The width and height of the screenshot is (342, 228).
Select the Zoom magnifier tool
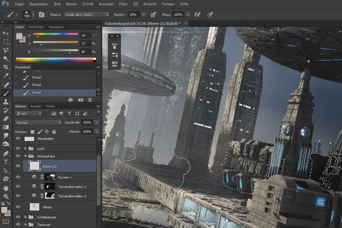pyautogui.click(x=6, y=196)
